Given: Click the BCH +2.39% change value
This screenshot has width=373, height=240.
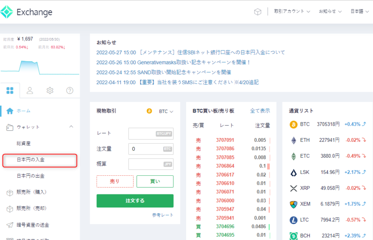Looking at the screenshot, I should click(352, 236).
